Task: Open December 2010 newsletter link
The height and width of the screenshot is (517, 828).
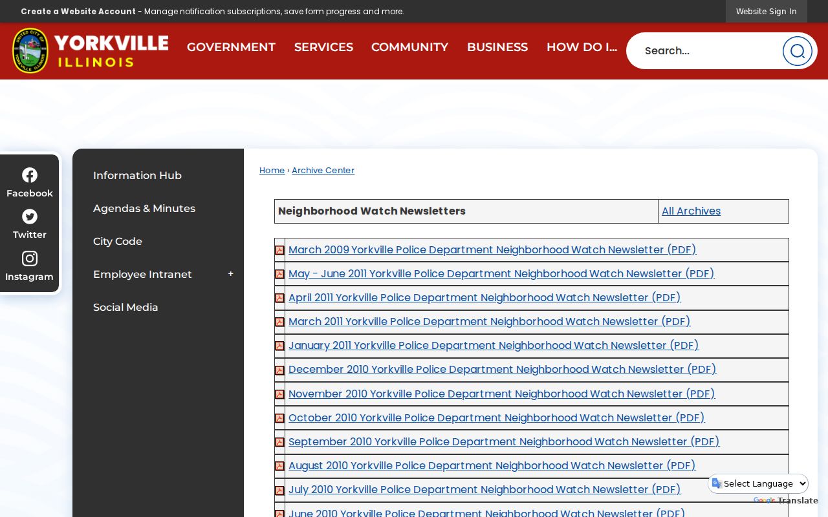Action: [x=503, y=369]
